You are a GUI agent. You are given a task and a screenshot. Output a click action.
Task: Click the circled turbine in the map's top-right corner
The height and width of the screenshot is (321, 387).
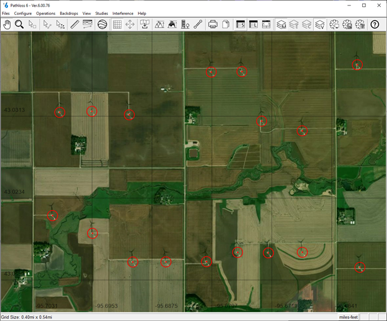(x=357, y=64)
